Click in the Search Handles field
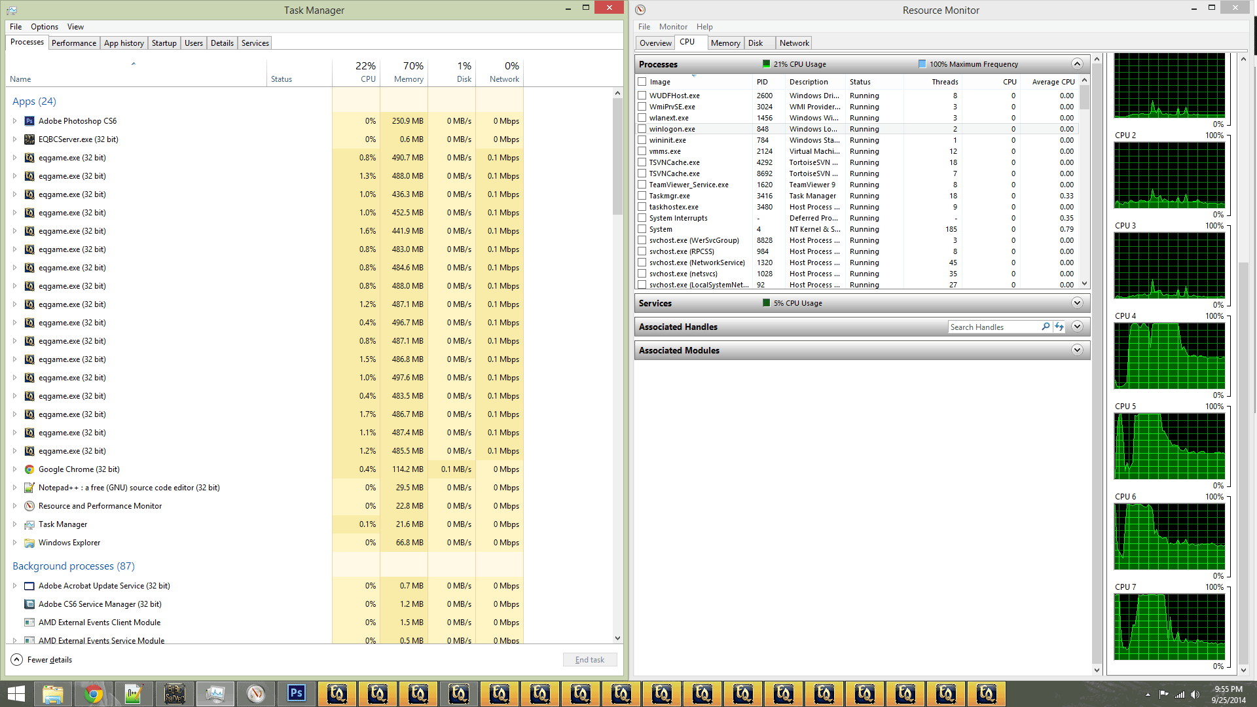Viewport: 1257px width, 707px height. (x=992, y=327)
